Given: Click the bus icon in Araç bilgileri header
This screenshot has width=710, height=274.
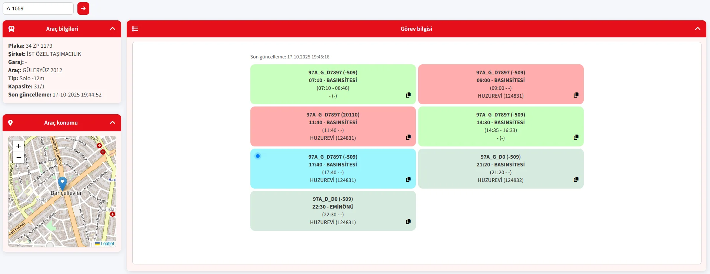Looking at the screenshot, I should click(11, 29).
